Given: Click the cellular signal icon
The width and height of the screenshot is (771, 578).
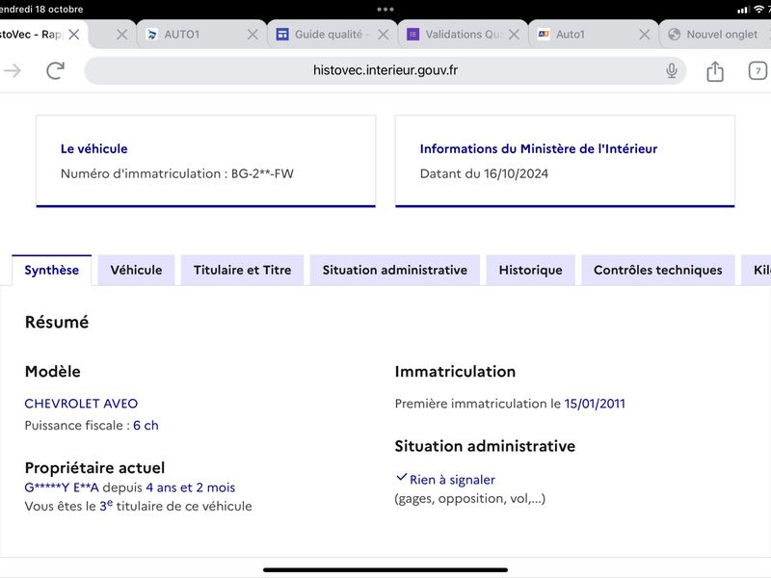Looking at the screenshot, I should point(743,10).
